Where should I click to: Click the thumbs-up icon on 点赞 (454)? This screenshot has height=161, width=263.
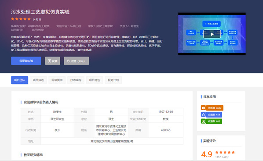point(68,61)
